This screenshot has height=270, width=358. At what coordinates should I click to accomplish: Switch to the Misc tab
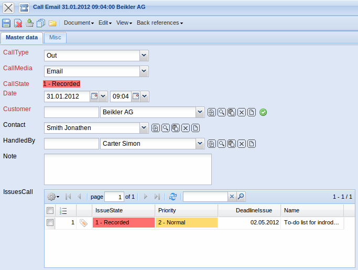point(55,38)
